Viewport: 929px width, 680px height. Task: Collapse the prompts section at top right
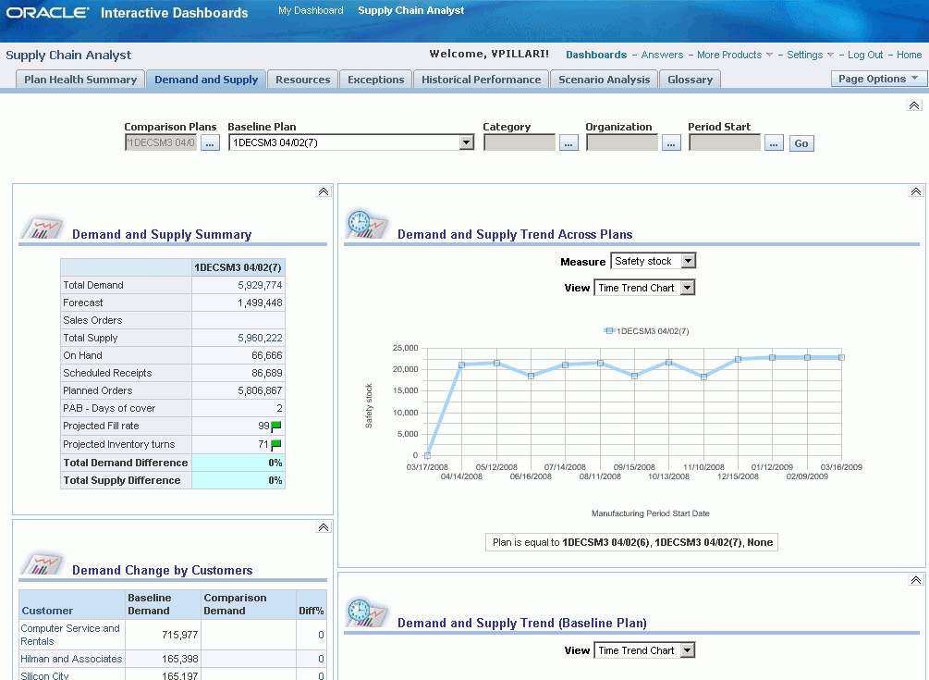coord(914,105)
